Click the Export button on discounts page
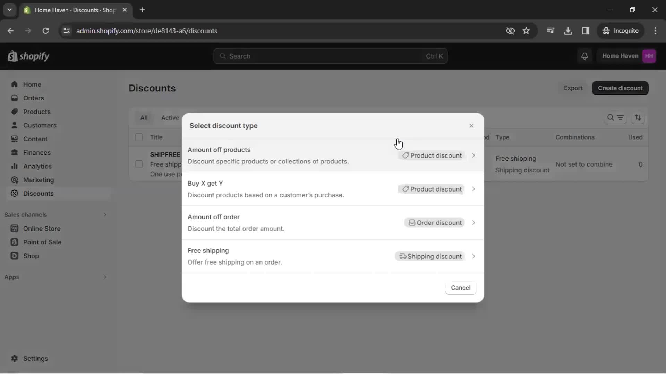 (x=573, y=88)
